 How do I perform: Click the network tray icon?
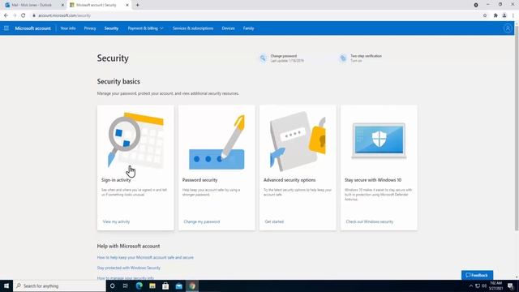[478, 286]
